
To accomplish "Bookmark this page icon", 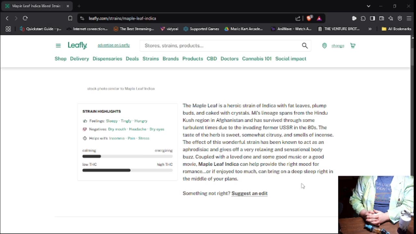I will pos(70,18).
